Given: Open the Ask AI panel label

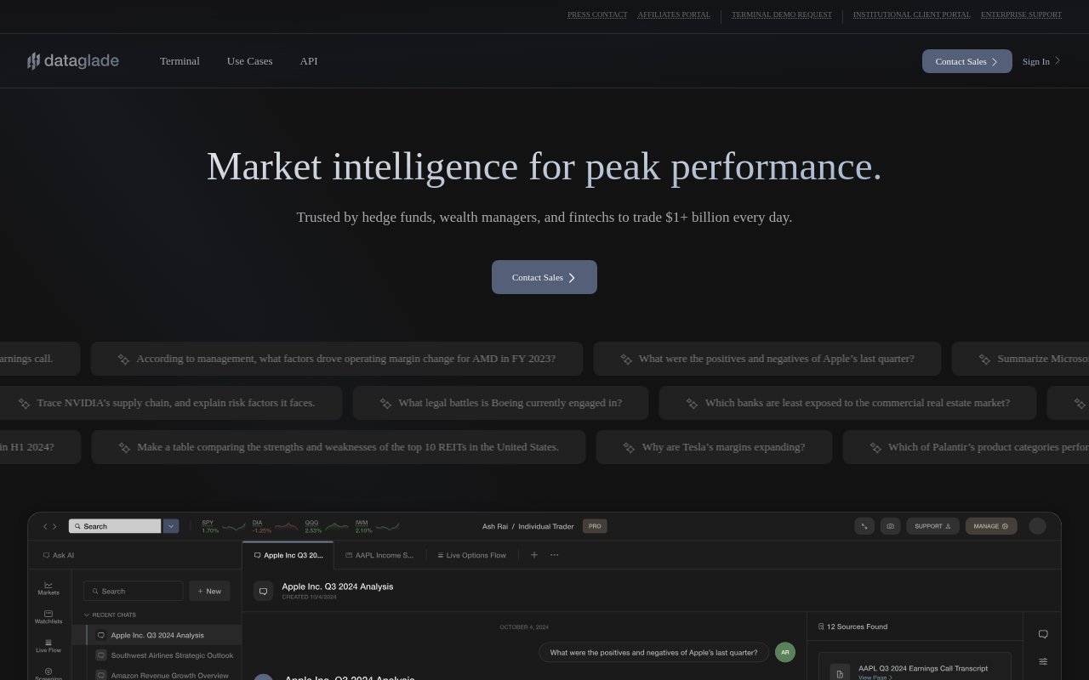Looking at the screenshot, I should pos(59,555).
